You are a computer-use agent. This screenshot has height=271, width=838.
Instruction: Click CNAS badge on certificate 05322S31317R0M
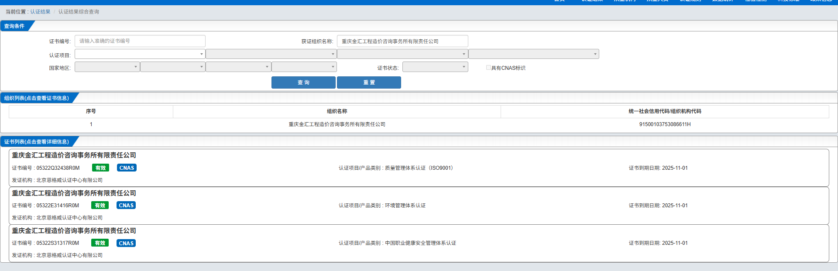126,243
